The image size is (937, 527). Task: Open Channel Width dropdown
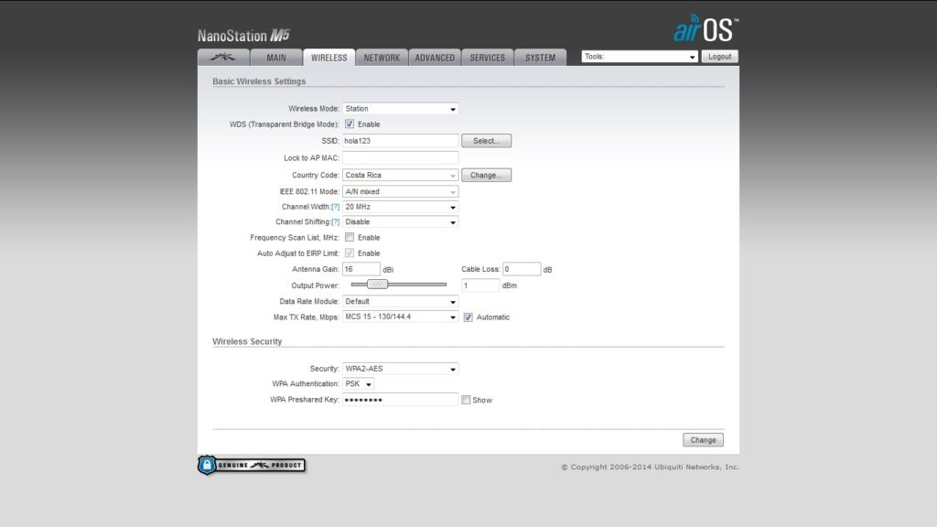(401, 207)
